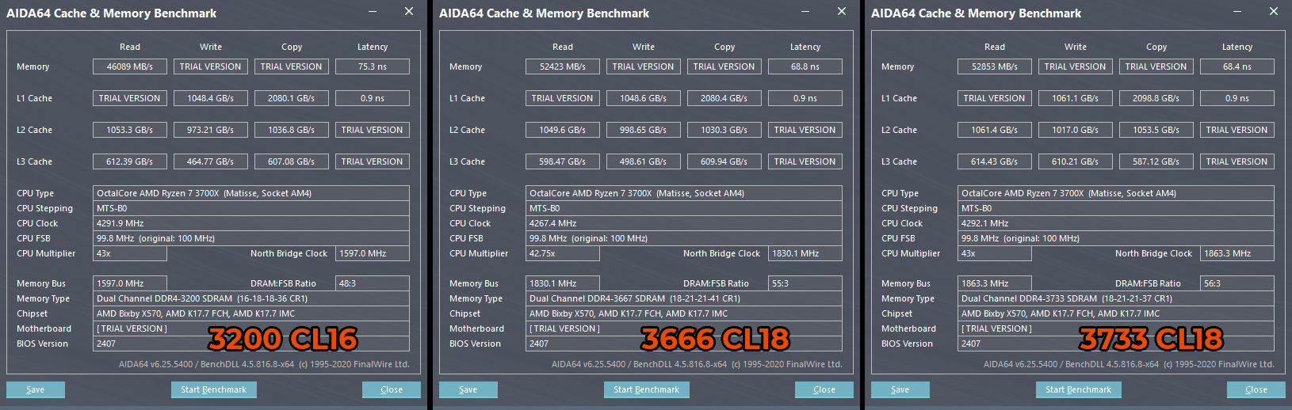The image size is (1292, 410).
Task: Click L2 read value 1053.3 GB/s
Action: [x=130, y=130]
